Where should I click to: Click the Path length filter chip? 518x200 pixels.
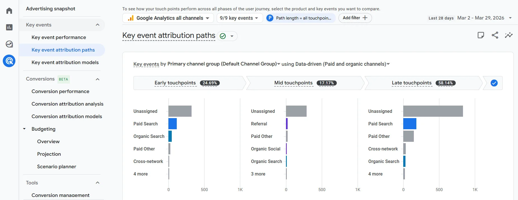pyautogui.click(x=300, y=18)
